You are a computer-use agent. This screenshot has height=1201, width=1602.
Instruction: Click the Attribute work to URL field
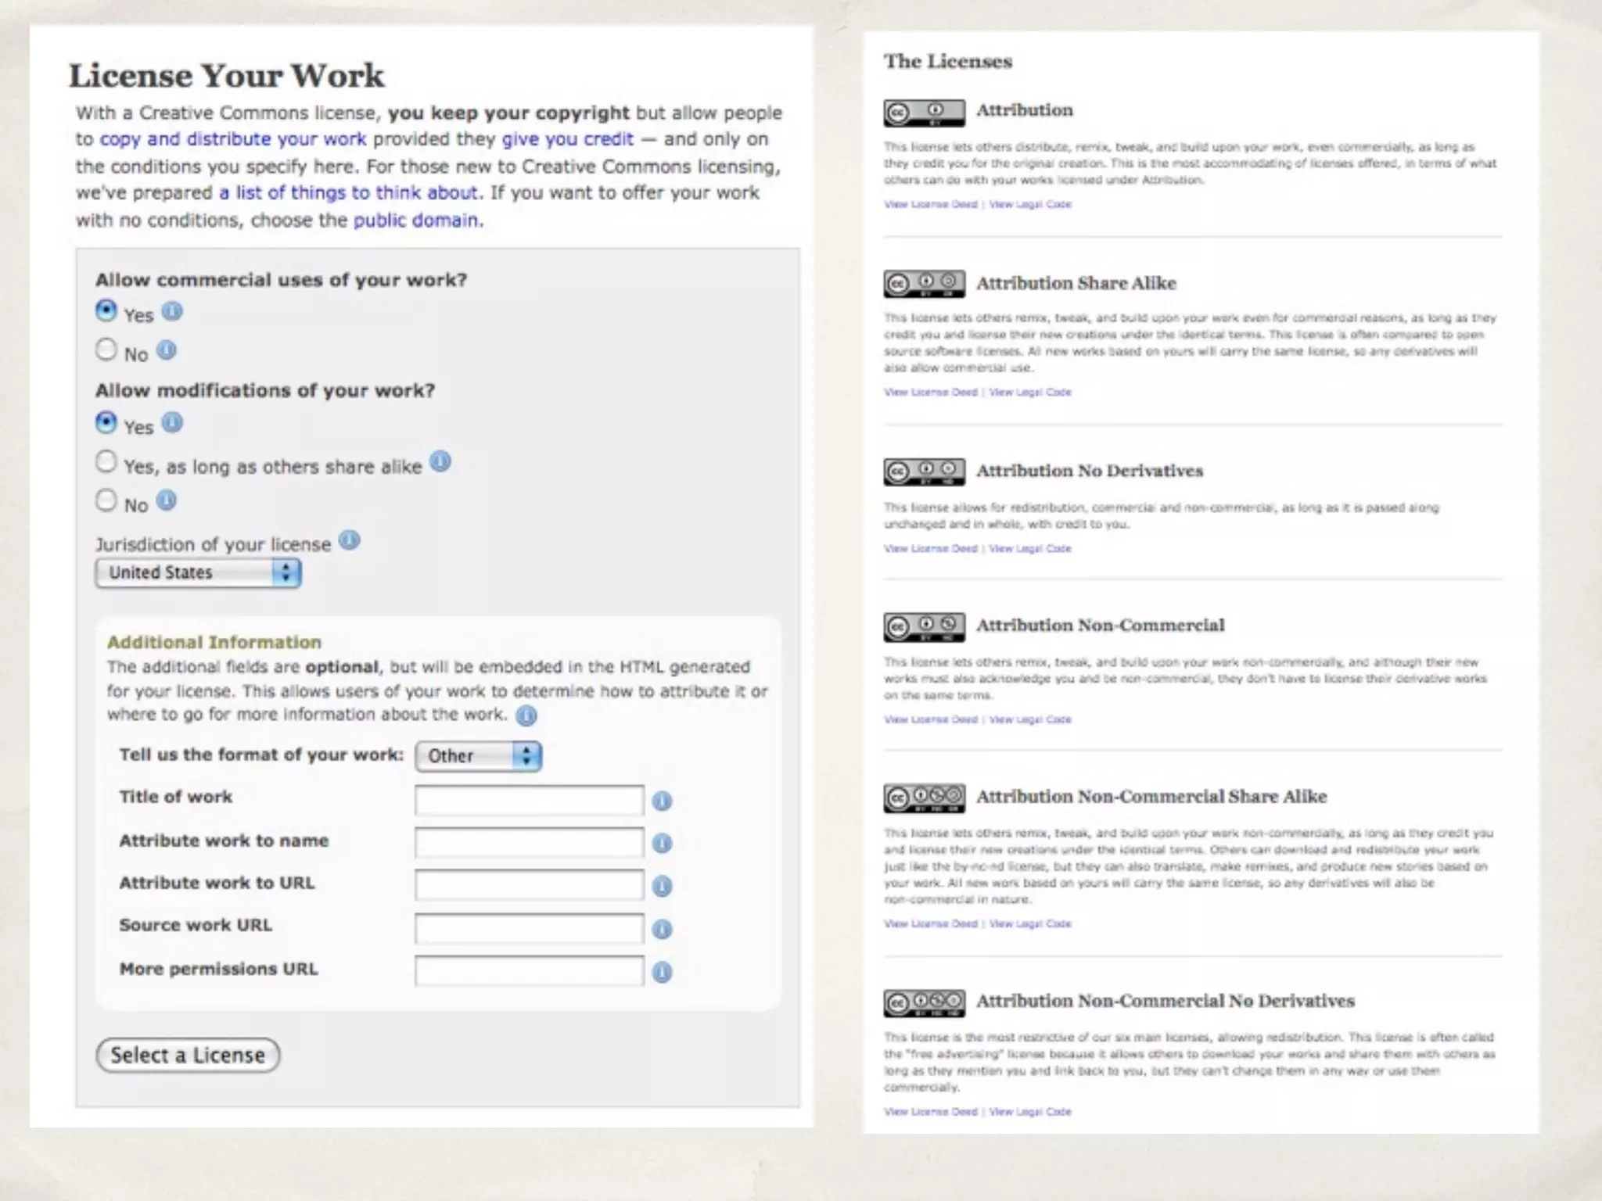[530, 886]
